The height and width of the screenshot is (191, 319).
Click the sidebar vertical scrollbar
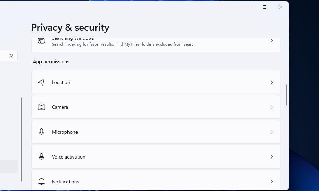tap(21, 140)
